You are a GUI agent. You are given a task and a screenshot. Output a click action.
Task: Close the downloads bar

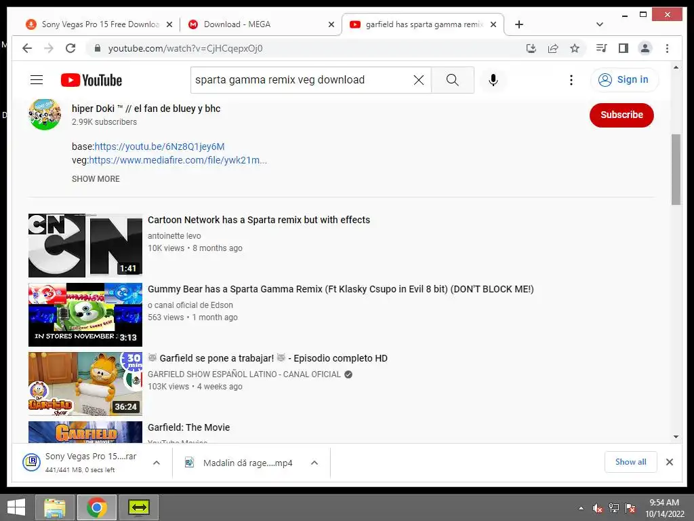669,462
